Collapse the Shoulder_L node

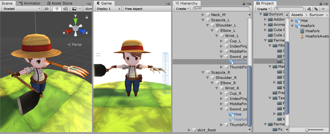pos(208,25)
